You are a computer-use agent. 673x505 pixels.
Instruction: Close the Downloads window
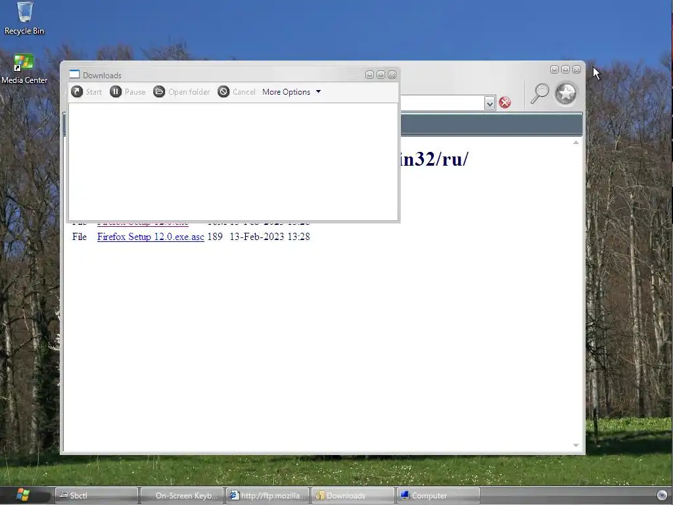tap(392, 75)
